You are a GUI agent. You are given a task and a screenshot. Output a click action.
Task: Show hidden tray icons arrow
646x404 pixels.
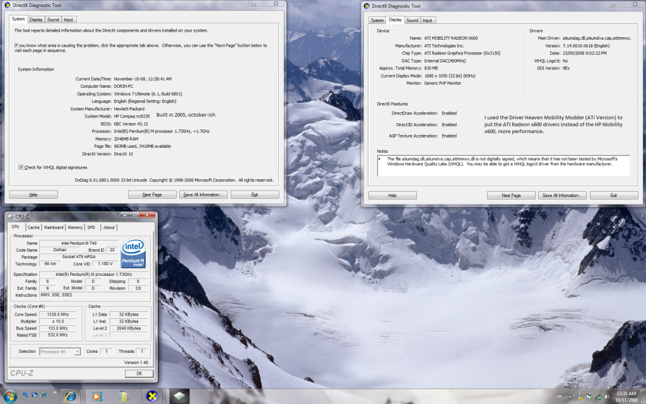coord(570,396)
